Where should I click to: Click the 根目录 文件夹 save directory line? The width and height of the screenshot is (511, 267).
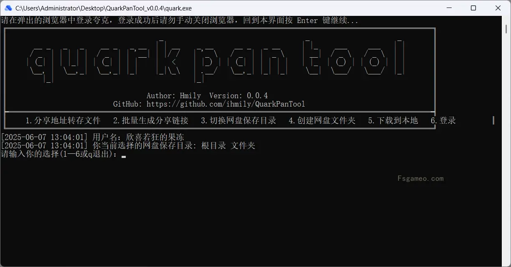click(x=128, y=146)
